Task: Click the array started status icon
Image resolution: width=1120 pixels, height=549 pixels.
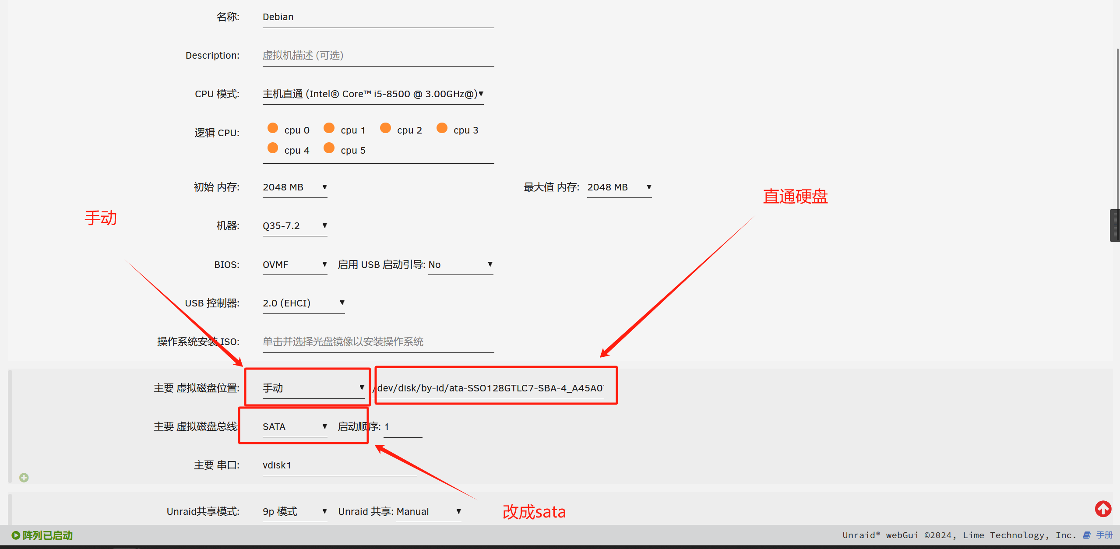Action: pos(16,535)
